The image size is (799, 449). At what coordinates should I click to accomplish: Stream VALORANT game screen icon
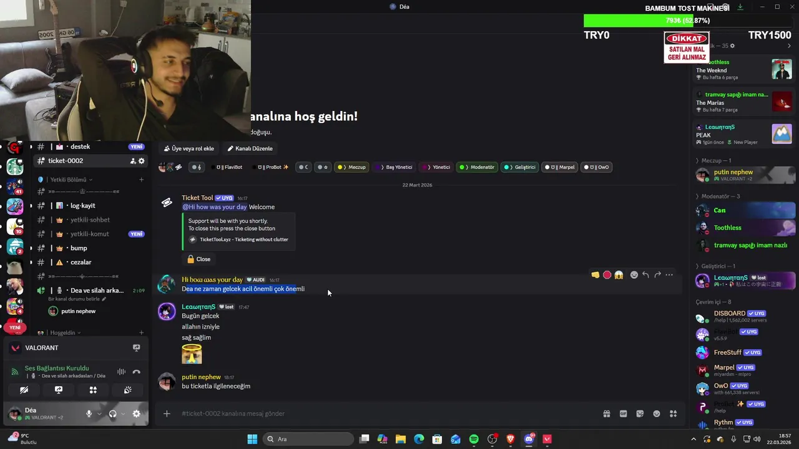point(136,348)
